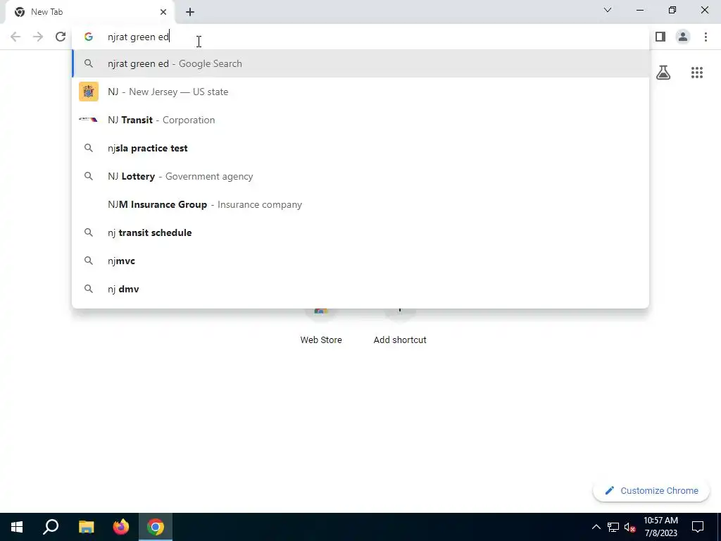
Task: Show hidden system tray icons
Action: pyautogui.click(x=596, y=527)
